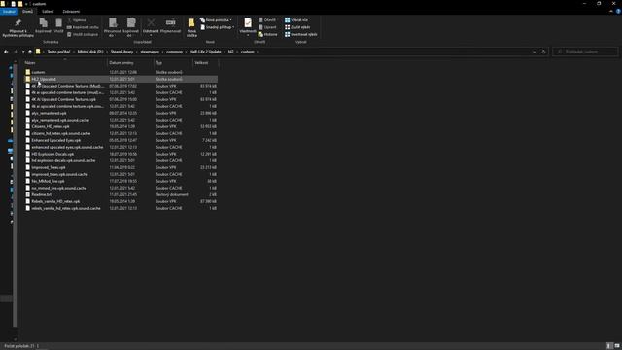Click Half-Life 2 Update breadcrumb
622x350 pixels.
(205, 52)
